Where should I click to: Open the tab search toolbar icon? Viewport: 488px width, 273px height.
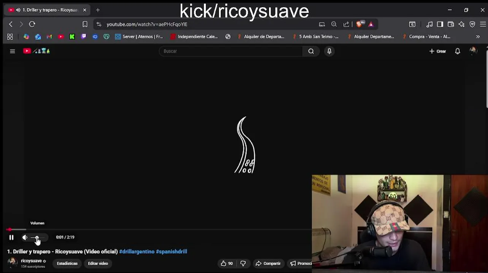point(412,24)
